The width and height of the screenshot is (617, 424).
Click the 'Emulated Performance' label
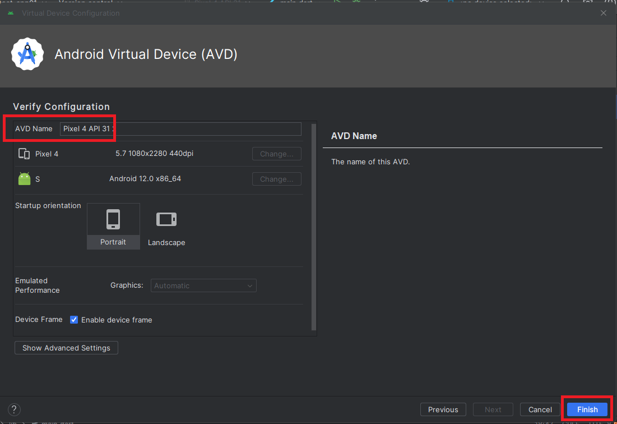click(38, 285)
